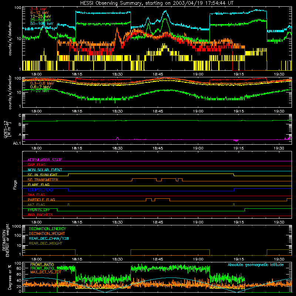Select the PARTICLE_FLAG label
296x296 pixels.
coord(41,199)
